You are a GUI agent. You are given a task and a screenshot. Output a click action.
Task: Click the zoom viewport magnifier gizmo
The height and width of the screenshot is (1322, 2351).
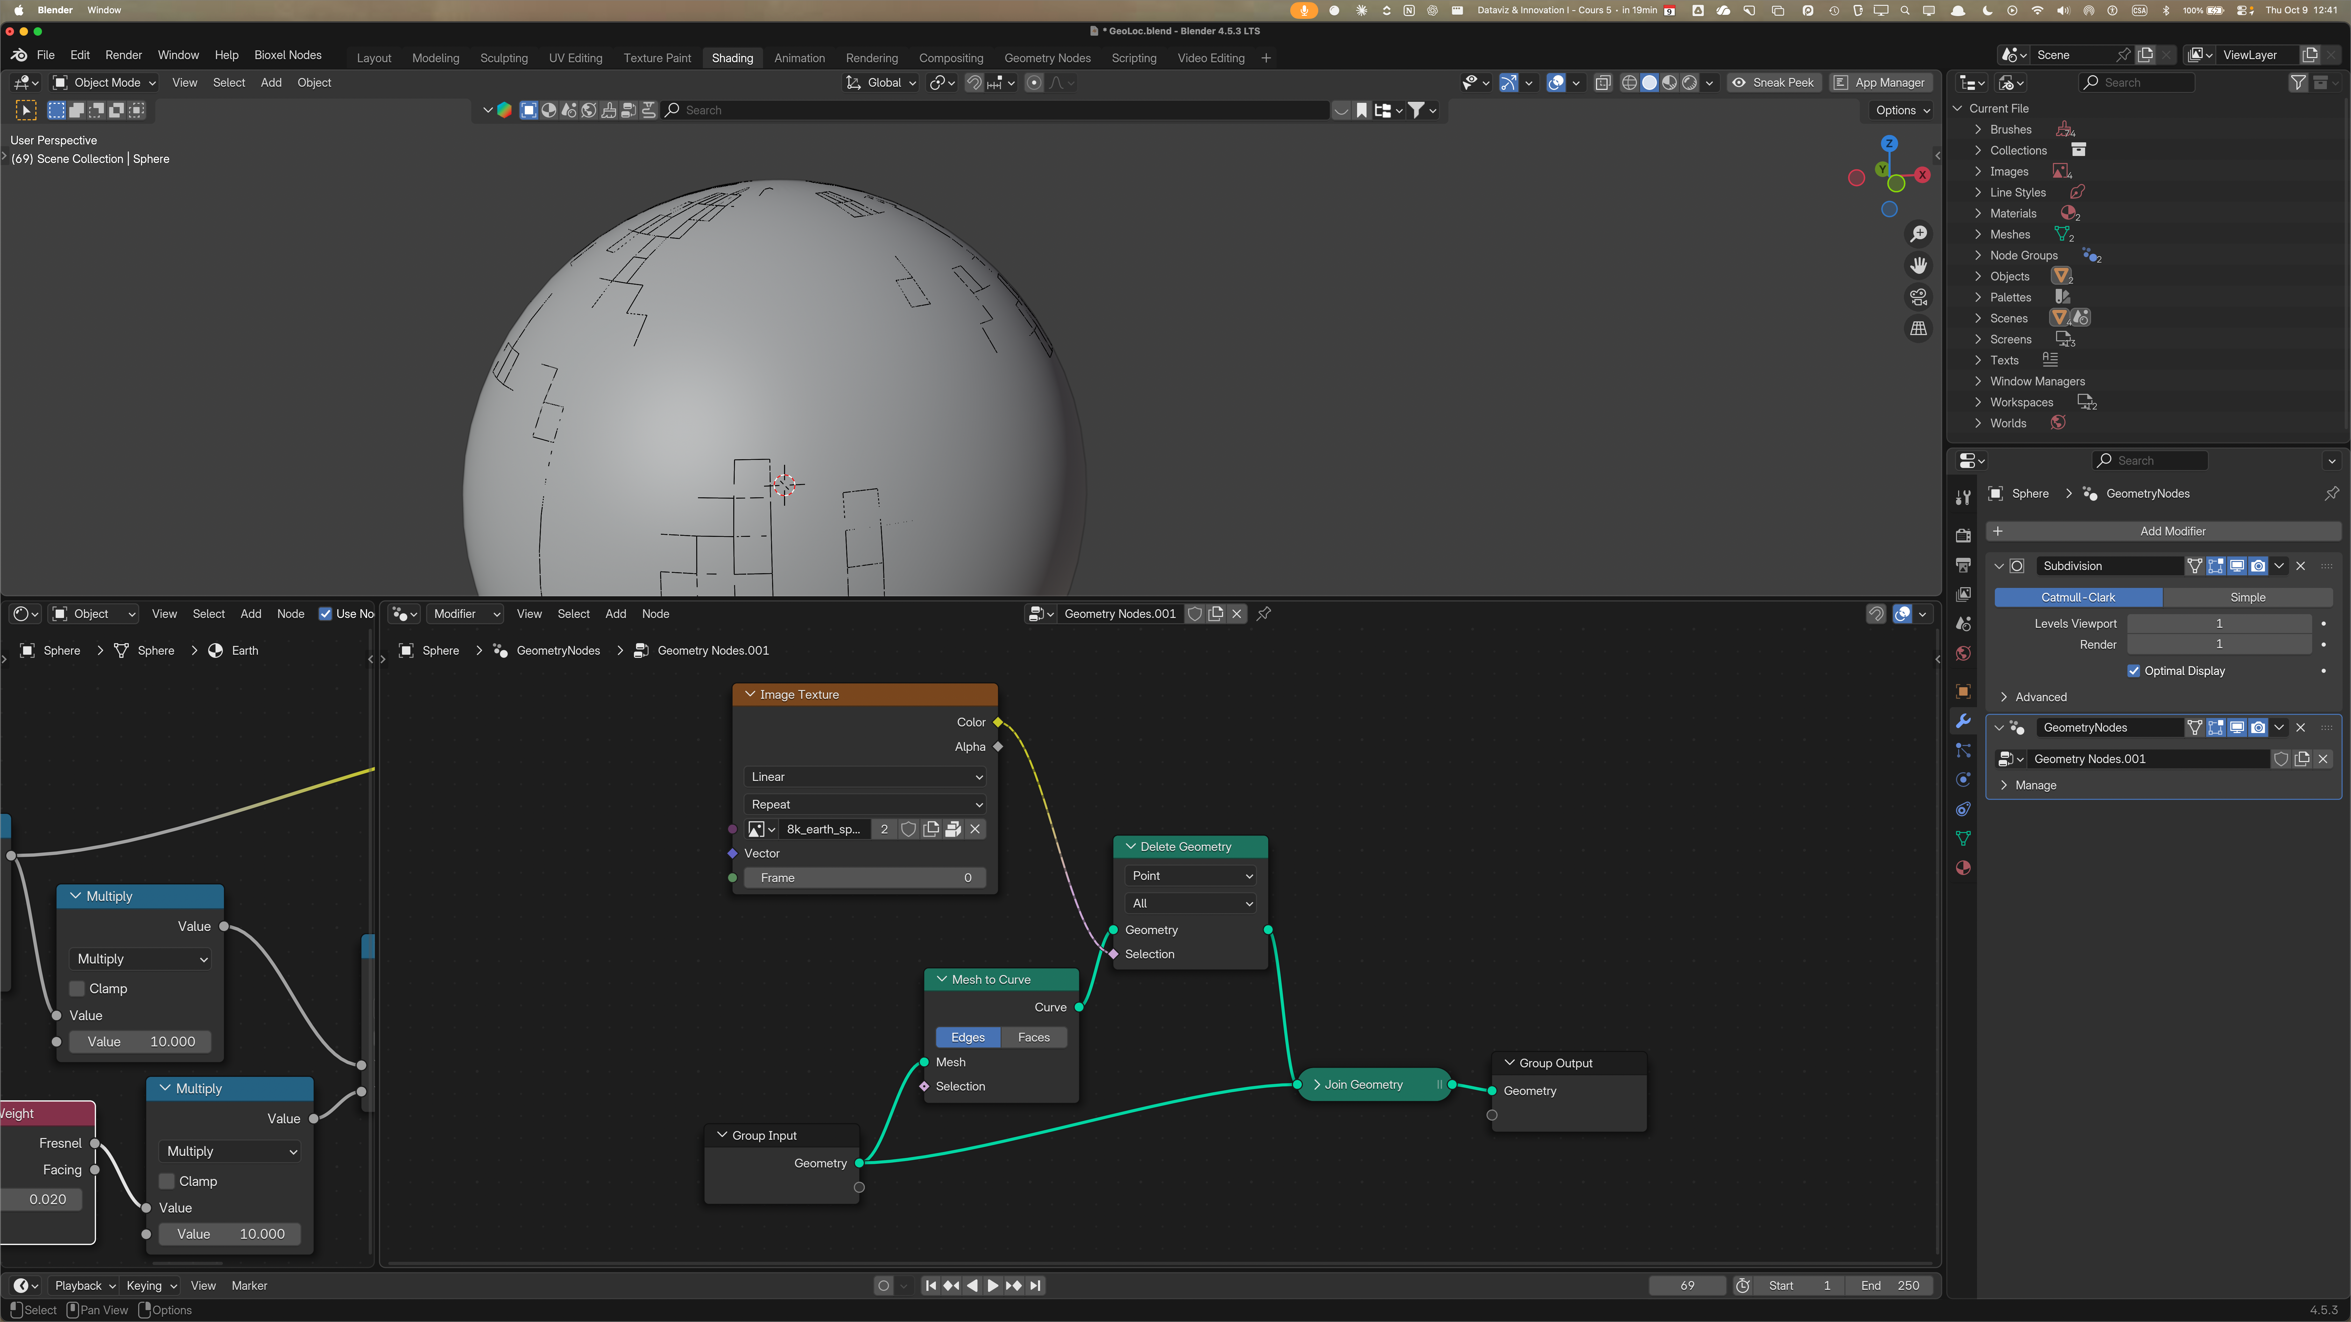pyautogui.click(x=1918, y=234)
